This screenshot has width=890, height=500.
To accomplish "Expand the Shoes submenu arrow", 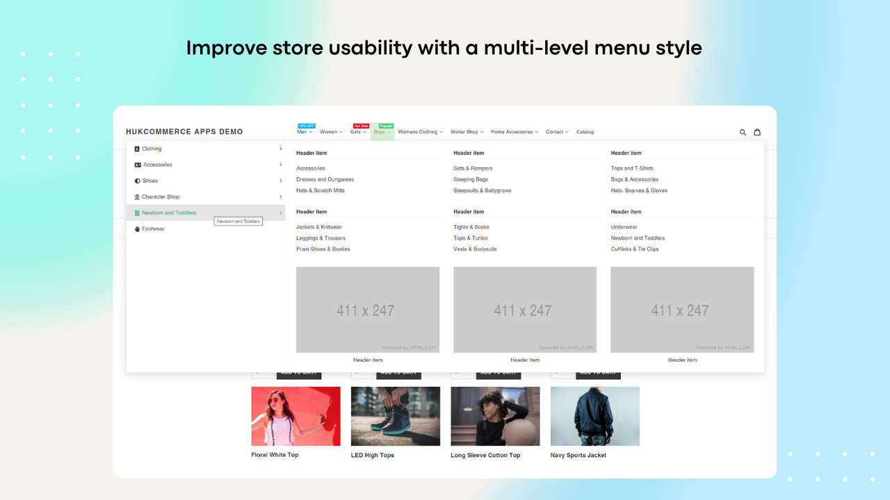I will 281,181.
